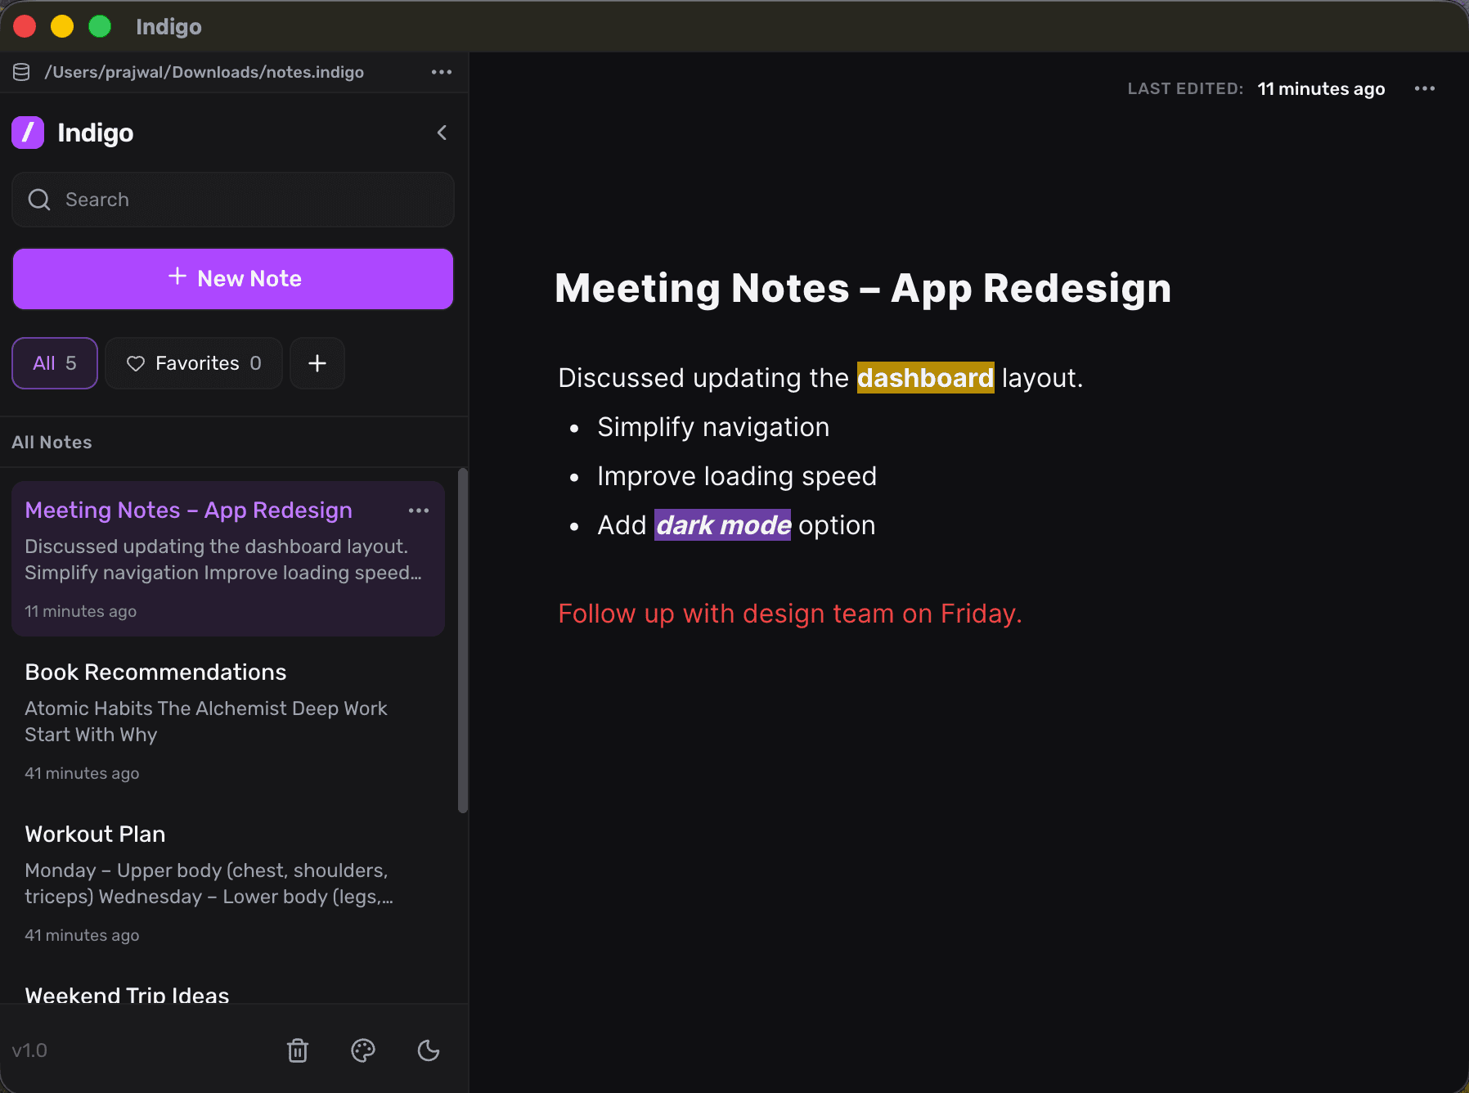Open the trash bin icon
Viewport: 1469px width, 1093px height.
click(298, 1050)
